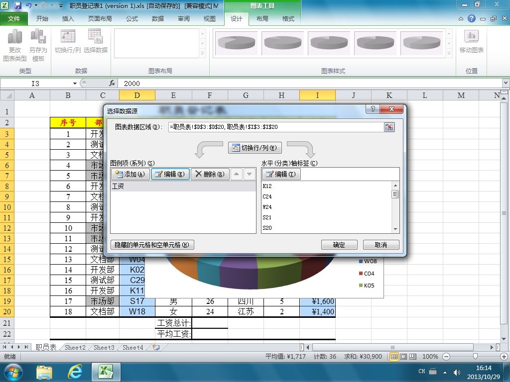The width and height of the screenshot is (510, 382).
Task: Open the Undo history dropdown arrow
Action: click(36, 5)
